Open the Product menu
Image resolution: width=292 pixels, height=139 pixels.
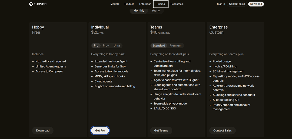129,4
